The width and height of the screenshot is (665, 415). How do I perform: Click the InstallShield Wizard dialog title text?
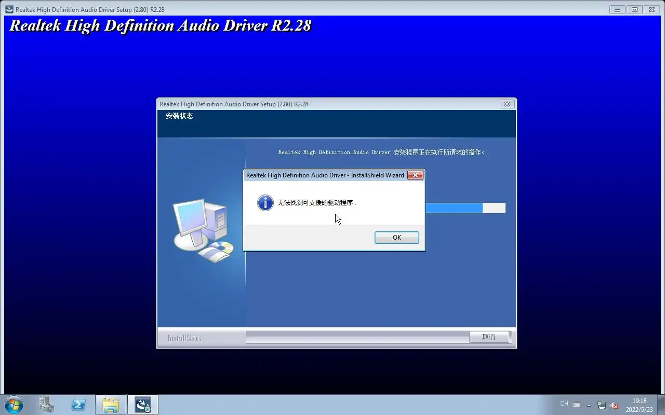coord(325,175)
